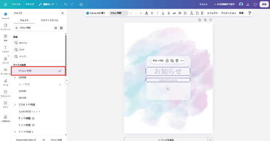Toggle italic formatting
The image size is (270, 141).
(157, 13)
